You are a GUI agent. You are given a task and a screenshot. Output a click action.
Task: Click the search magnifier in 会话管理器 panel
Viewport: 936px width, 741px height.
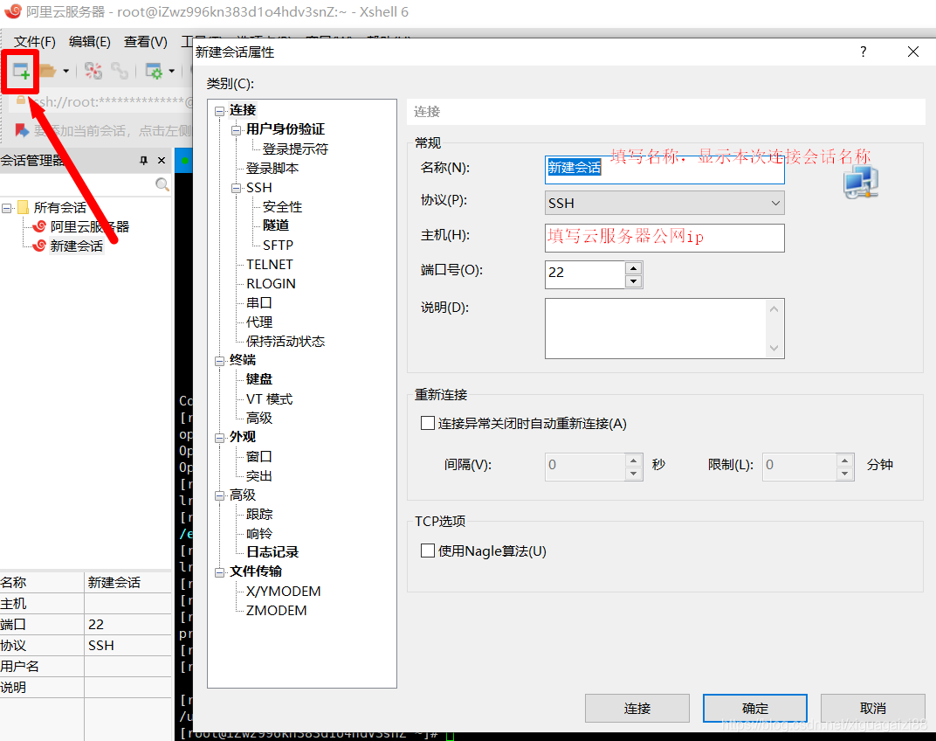pos(162,184)
